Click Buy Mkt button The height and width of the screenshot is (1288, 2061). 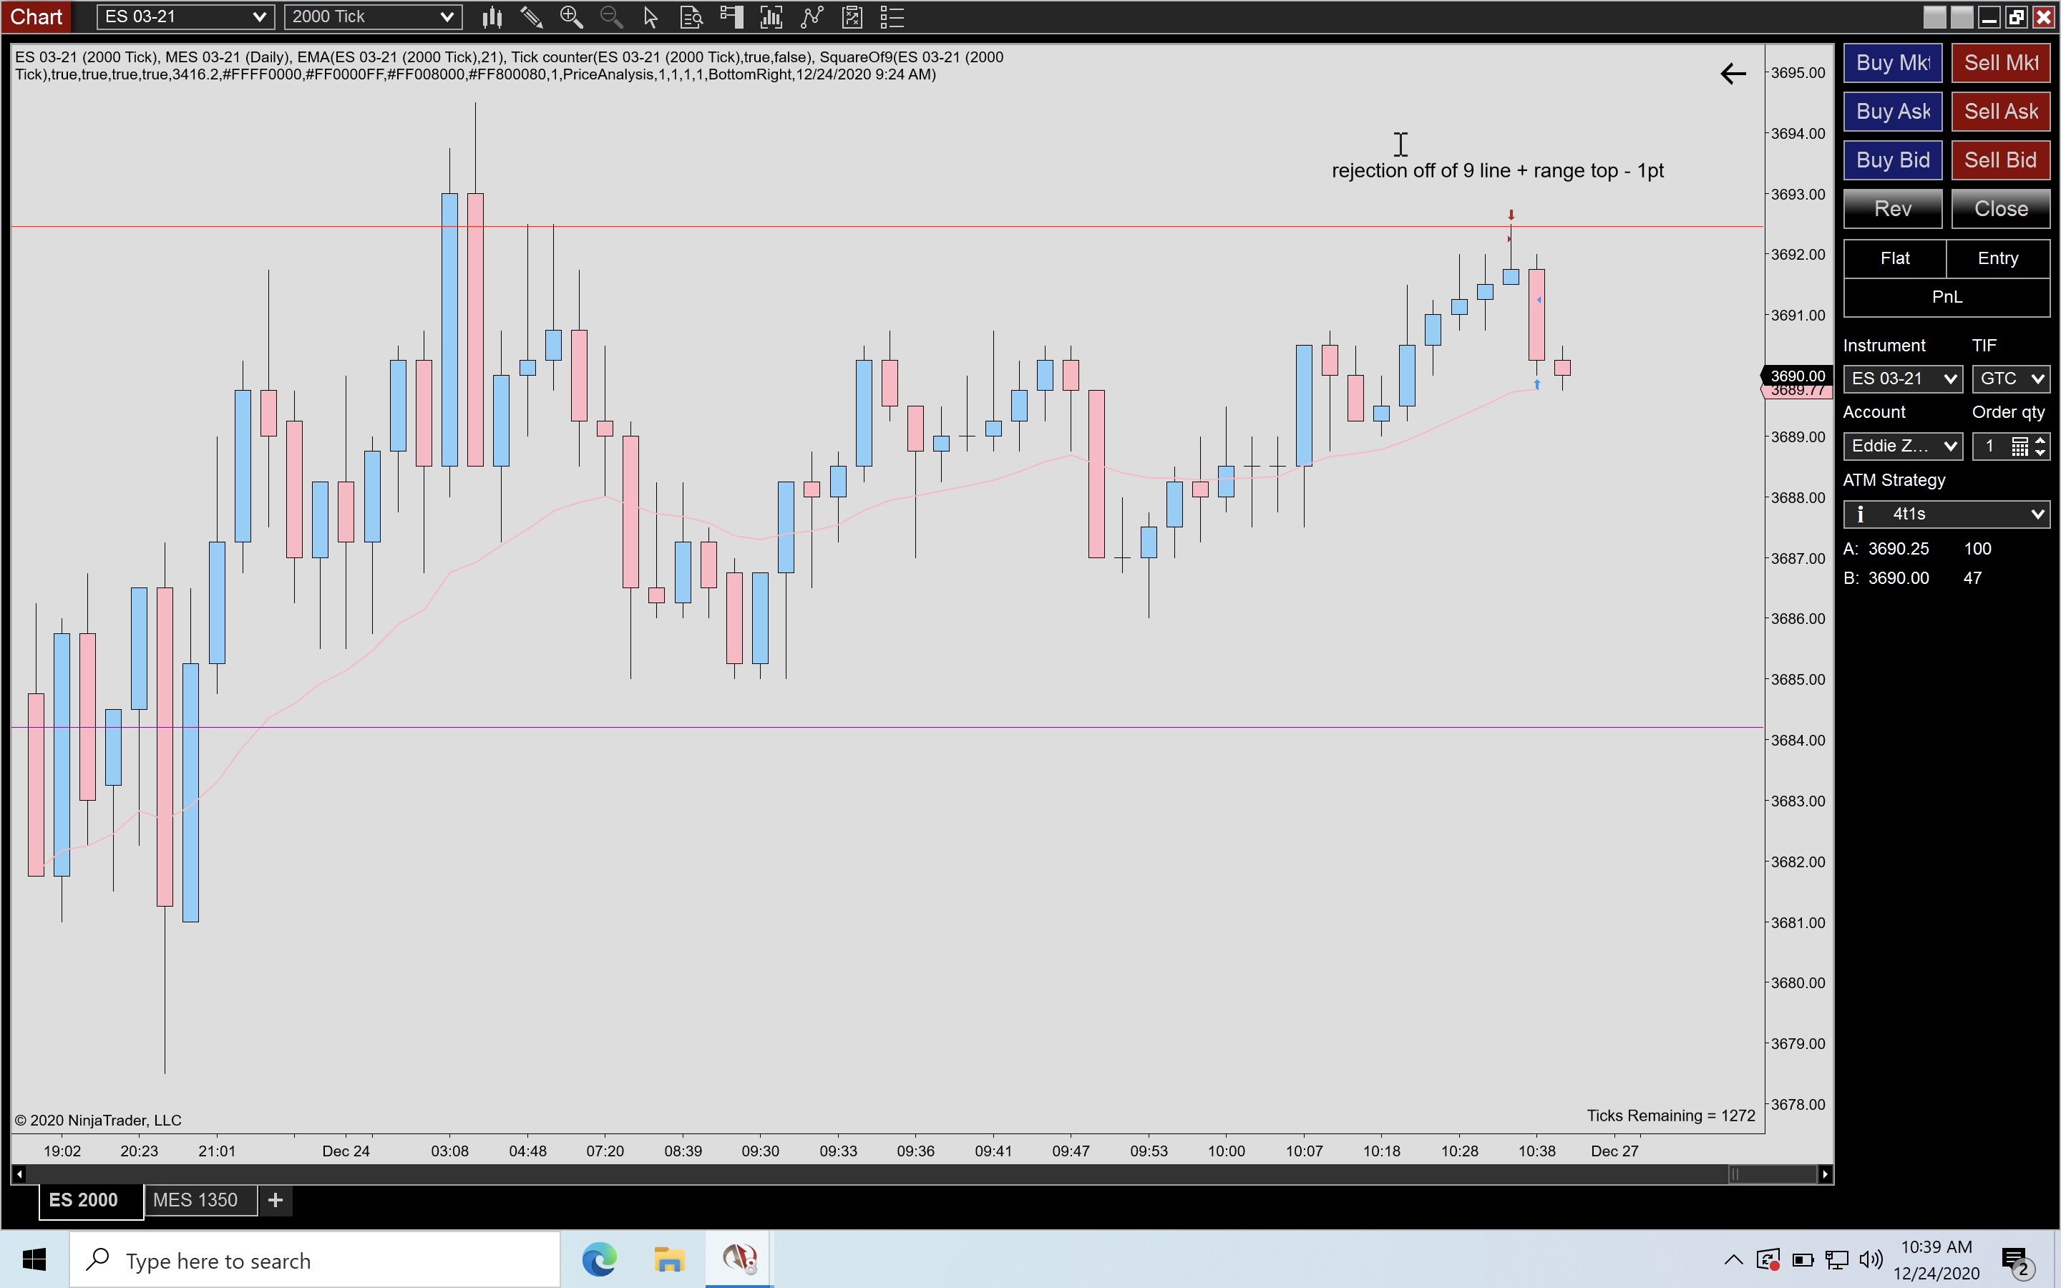[1894, 63]
